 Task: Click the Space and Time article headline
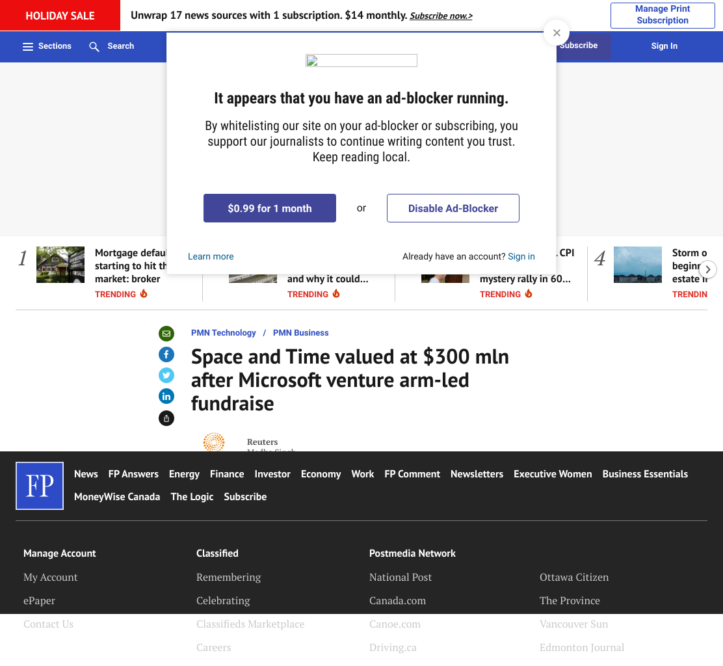pos(350,380)
